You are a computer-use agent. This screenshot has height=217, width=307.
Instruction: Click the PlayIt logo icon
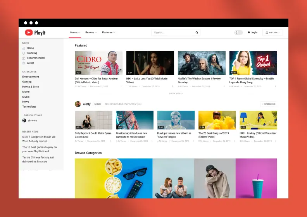coord(29,33)
